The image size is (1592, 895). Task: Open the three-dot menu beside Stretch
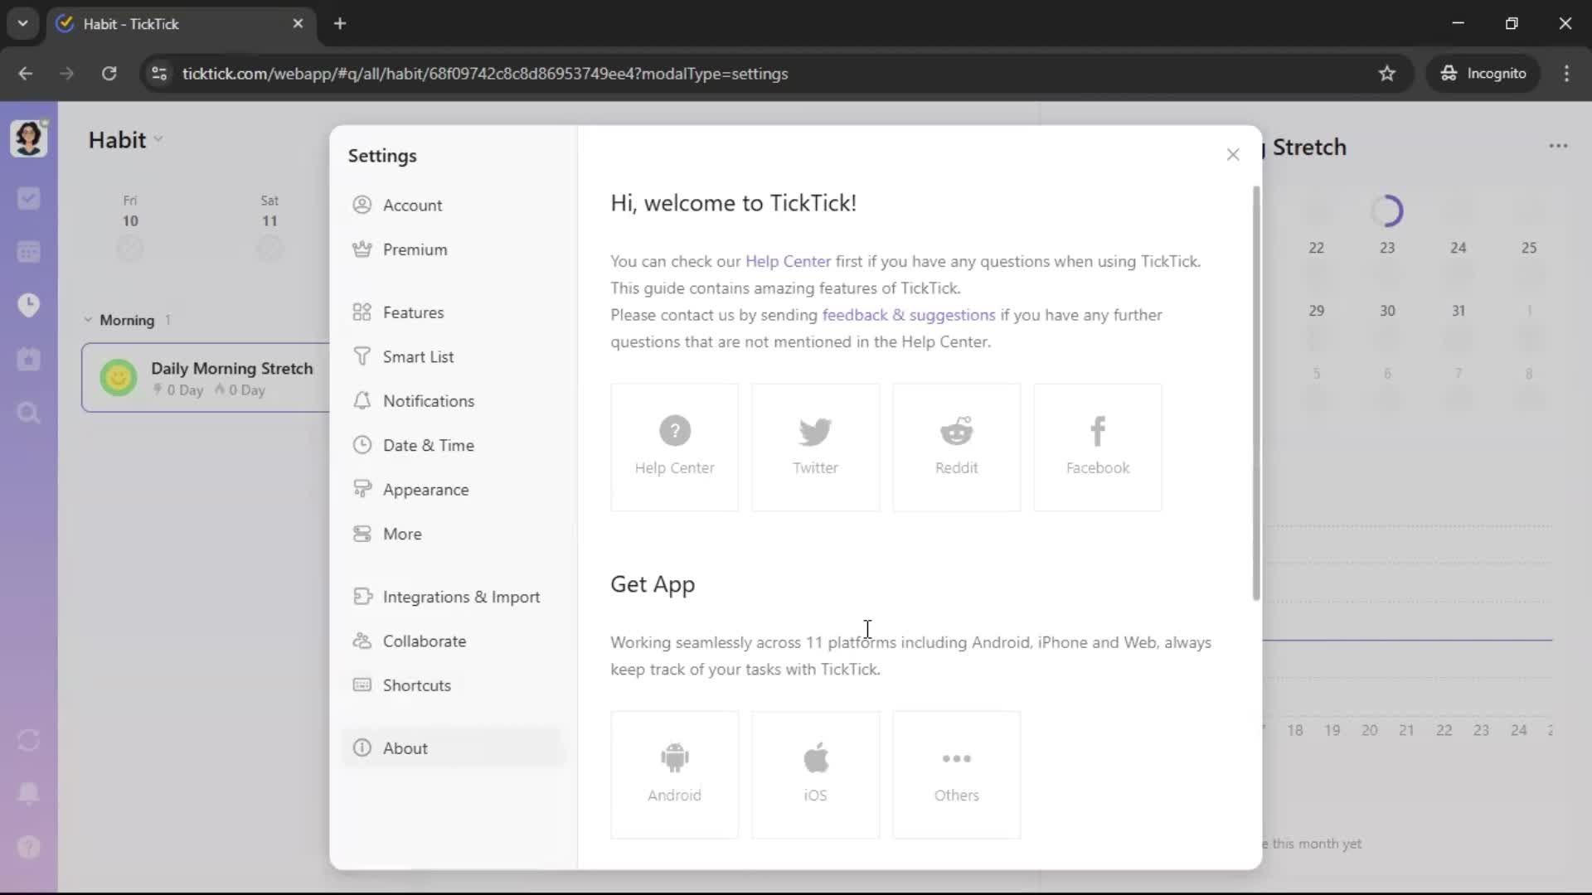click(x=1557, y=147)
